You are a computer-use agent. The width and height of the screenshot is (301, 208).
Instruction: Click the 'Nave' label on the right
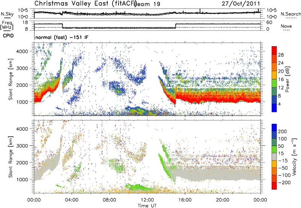pos(286,26)
